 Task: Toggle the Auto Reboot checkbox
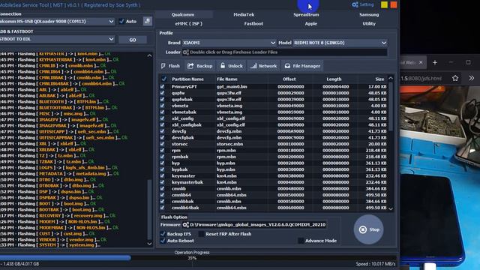coord(163,241)
